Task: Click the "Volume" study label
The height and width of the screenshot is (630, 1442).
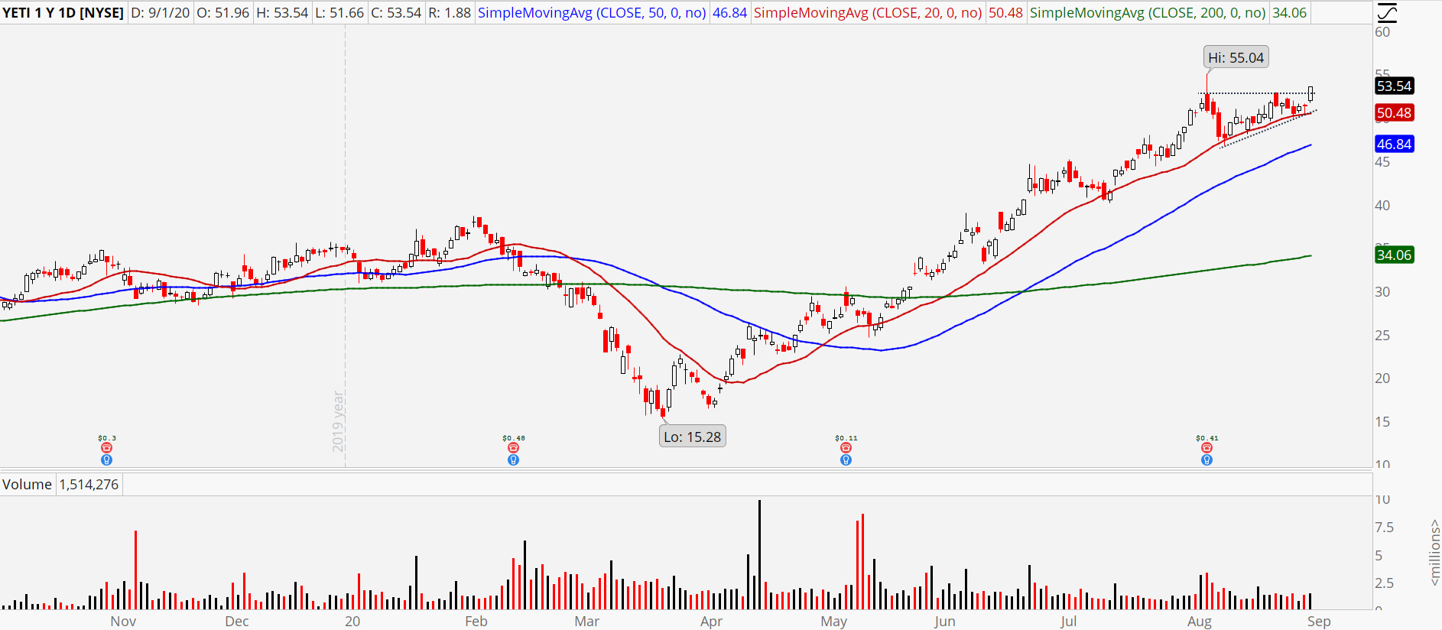Action: 28,484
